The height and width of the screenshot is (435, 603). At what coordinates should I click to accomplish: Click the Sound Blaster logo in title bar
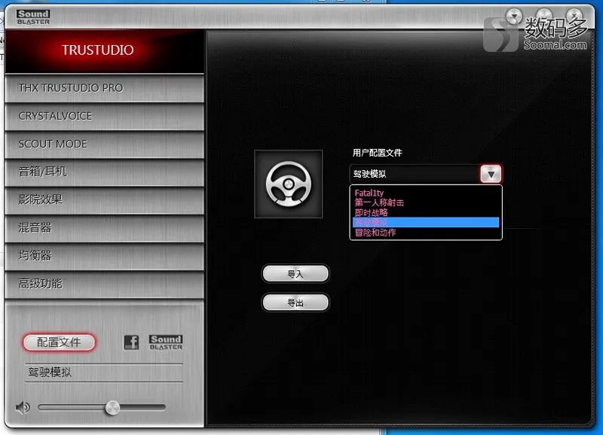(33, 17)
